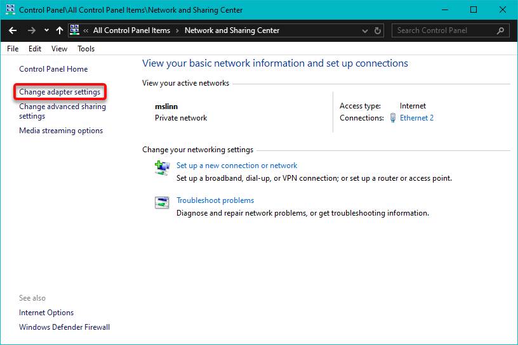
Task: Open the Edit menu
Action: (x=35, y=49)
